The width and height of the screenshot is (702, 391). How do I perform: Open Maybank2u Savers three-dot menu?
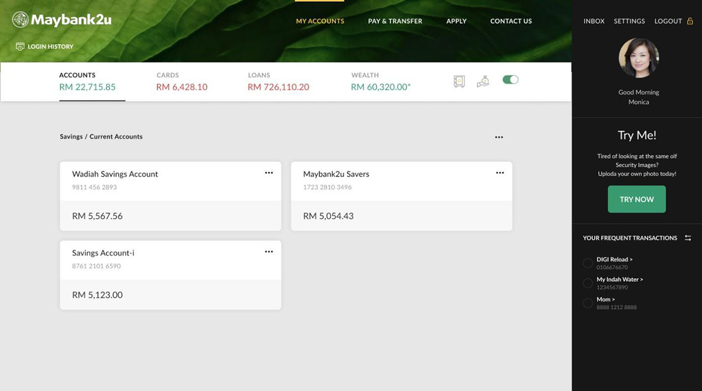click(x=500, y=173)
